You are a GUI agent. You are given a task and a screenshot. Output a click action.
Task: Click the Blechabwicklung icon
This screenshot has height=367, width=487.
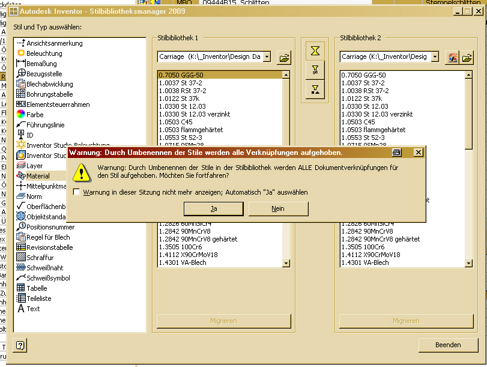(x=21, y=83)
